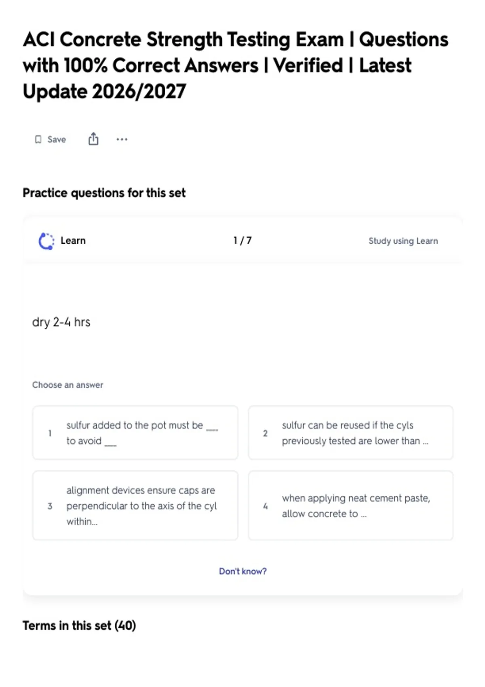The image size is (485, 687).
Task: Click the Don't know? link
Action: (242, 571)
